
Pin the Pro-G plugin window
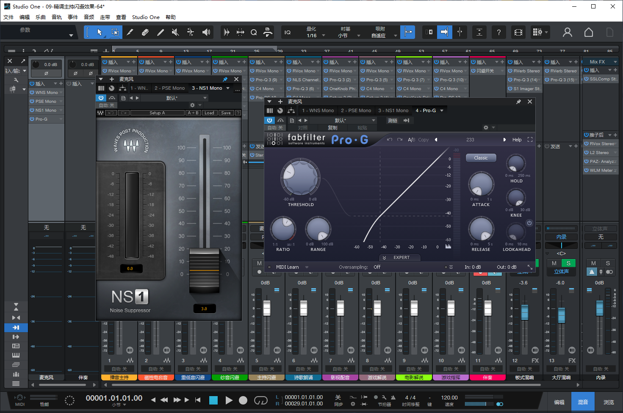point(518,102)
